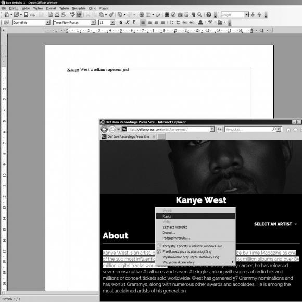Apply background color swatch
This screenshot has height=302, width=302.
pos(220,22)
